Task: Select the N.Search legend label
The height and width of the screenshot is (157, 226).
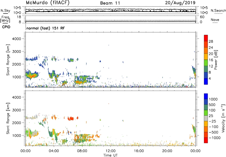Action: tap(218, 10)
